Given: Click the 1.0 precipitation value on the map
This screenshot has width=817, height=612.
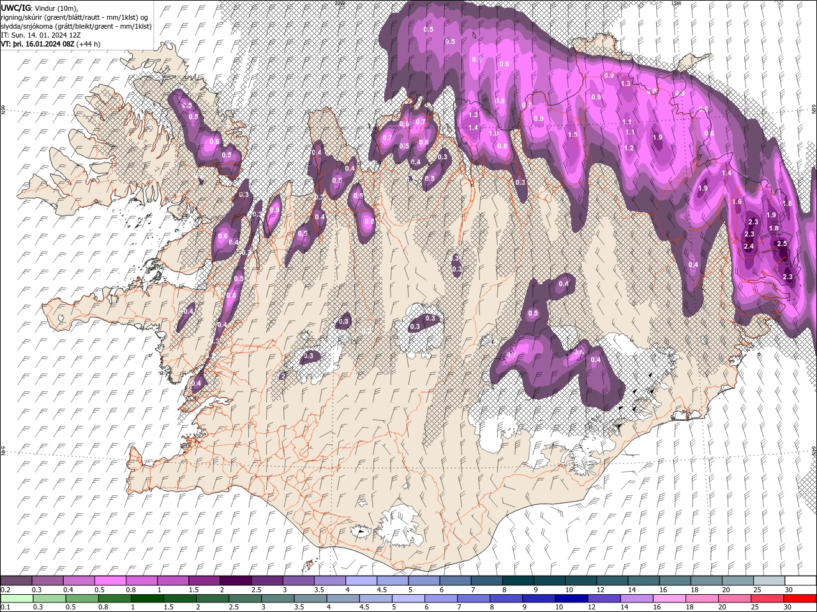Looking at the screenshot, I should [x=493, y=133].
